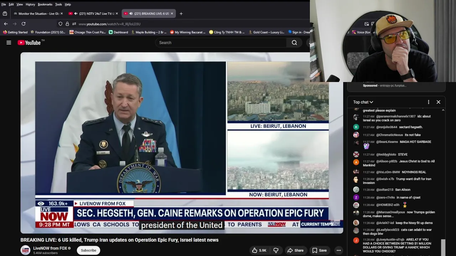Screen dimensions: 456x256
Task: Open My Winning Baccarat bookmark
Action: point(188,32)
